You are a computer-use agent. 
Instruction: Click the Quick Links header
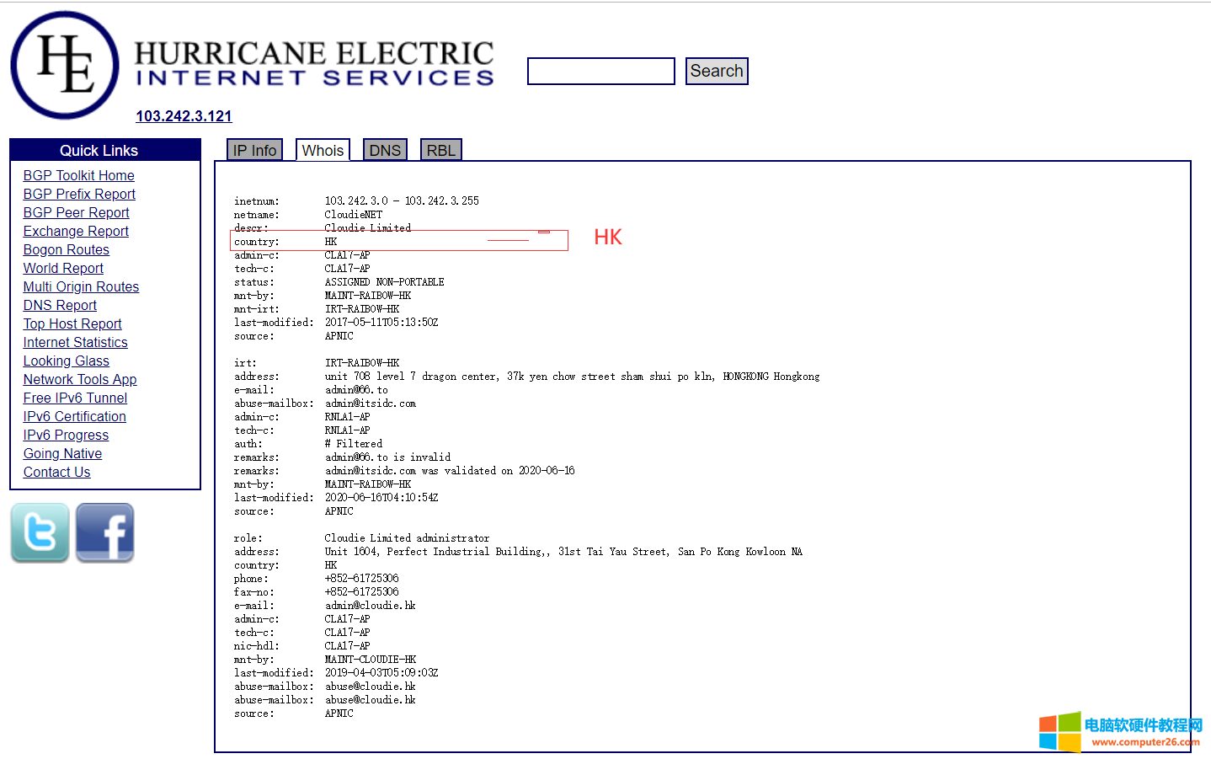(105, 150)
